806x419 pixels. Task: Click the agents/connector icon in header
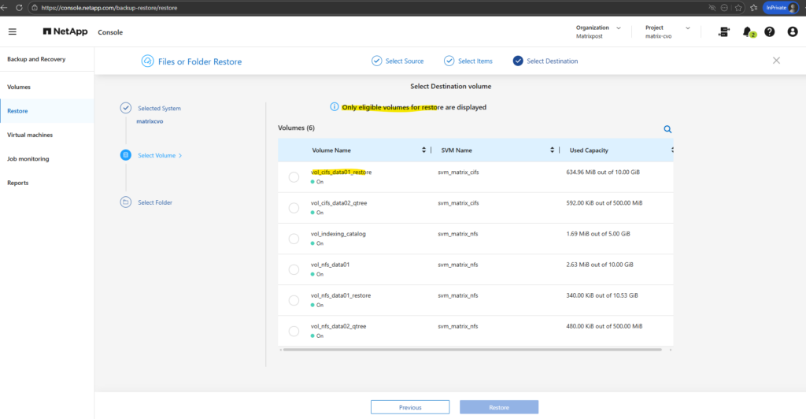[723, 32]
